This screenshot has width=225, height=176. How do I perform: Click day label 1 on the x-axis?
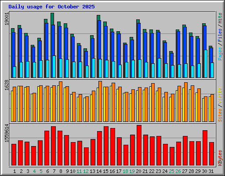pos(15,171)
